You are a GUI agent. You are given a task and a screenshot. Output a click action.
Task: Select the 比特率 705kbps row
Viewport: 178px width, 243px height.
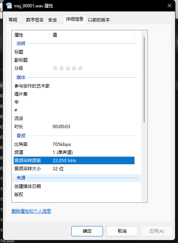click(x=74, y=144)
